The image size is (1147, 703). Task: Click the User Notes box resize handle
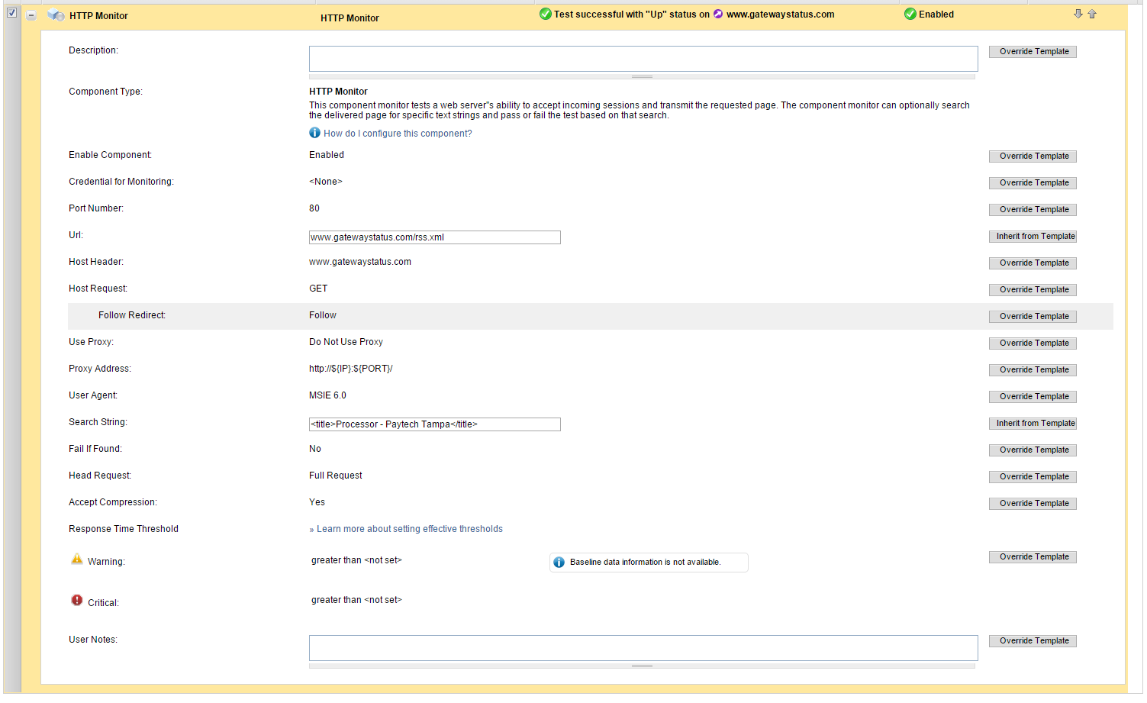[642, 666]
